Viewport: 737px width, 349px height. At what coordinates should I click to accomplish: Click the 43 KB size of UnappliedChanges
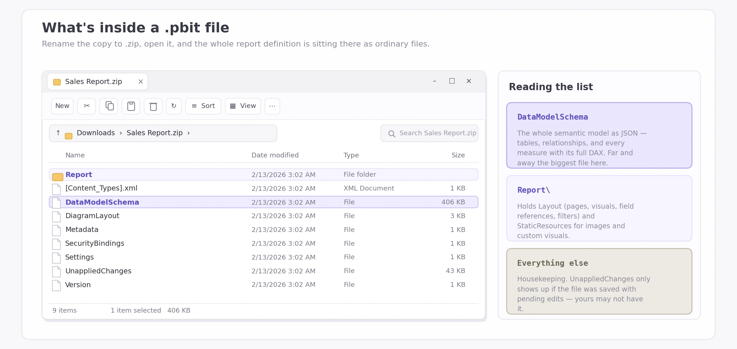455,271
